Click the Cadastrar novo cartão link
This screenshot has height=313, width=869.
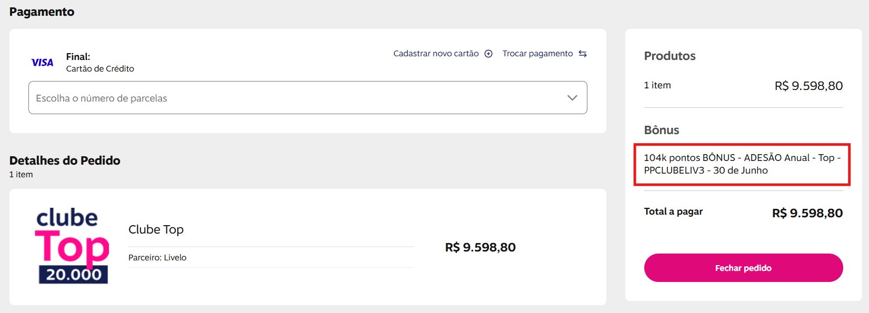[x=436, y=54]
